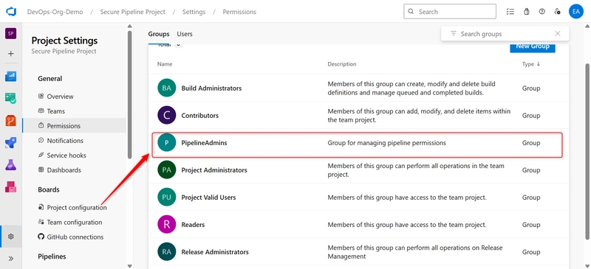Click the PA avatar for Project Administrators
The image size is (591, 269).
coord(167,170)
